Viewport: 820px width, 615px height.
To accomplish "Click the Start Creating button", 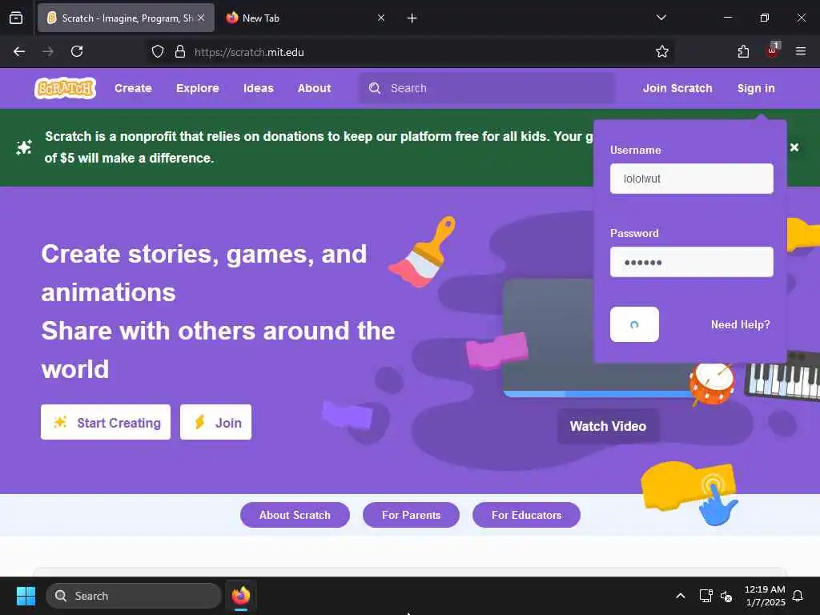I will [x=106, y=422].
